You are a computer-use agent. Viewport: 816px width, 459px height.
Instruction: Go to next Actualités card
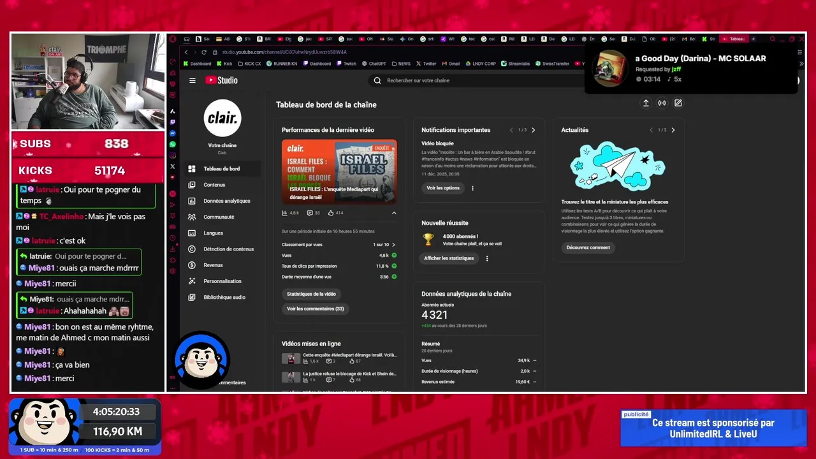673,130
